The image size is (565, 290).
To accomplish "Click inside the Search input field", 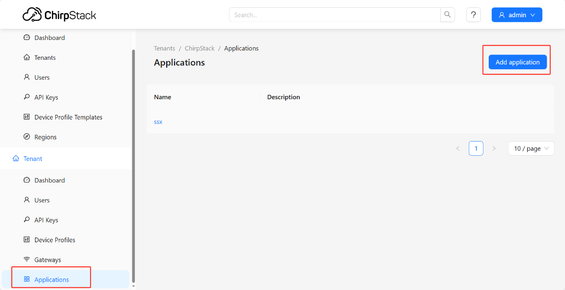I will coord(335,15).
